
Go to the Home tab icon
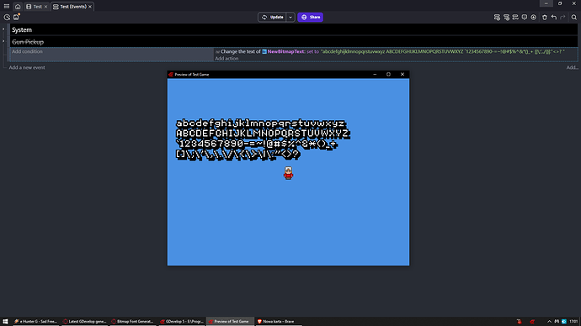pyautogui.click(x=18, y=7)
